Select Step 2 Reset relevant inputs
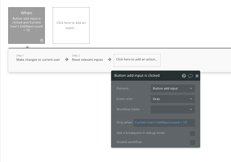 [x=87, y=58]
